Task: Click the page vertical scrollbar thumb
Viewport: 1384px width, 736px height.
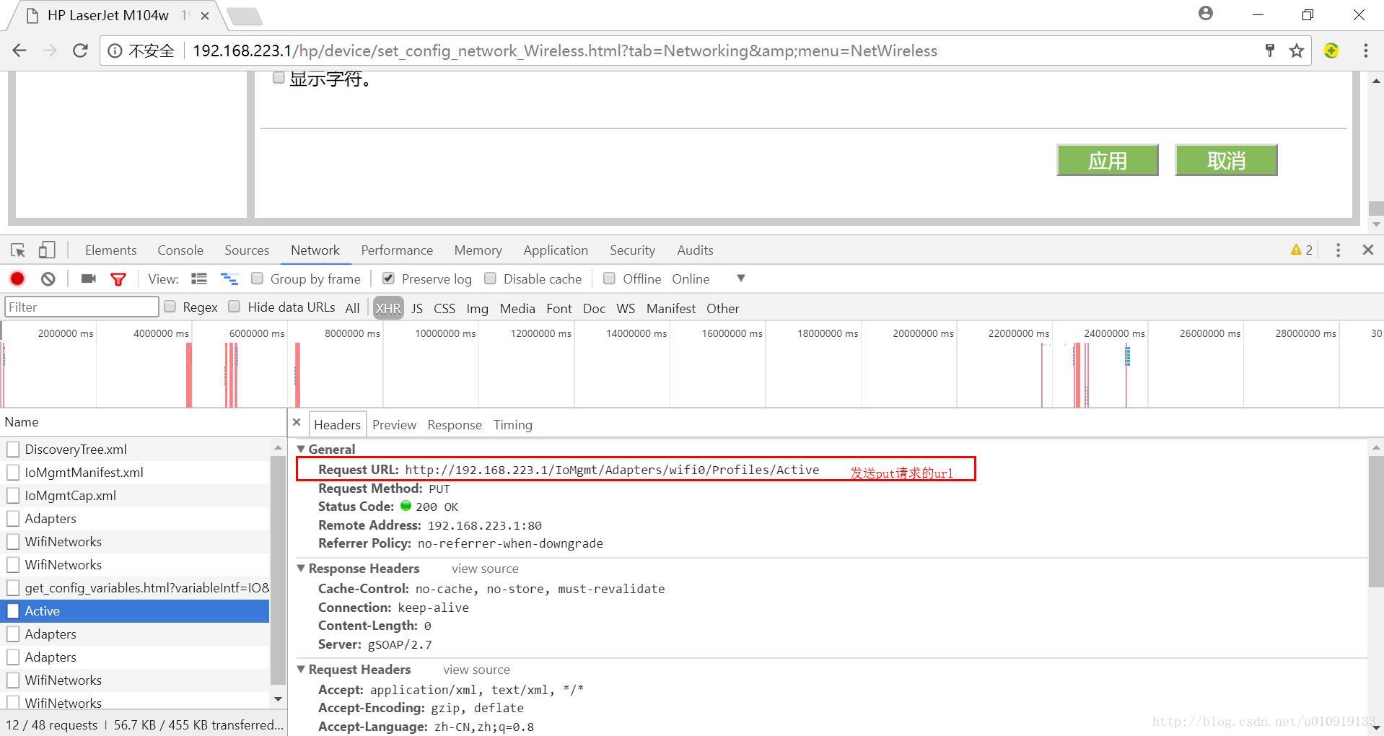Action: point(1375,208)
